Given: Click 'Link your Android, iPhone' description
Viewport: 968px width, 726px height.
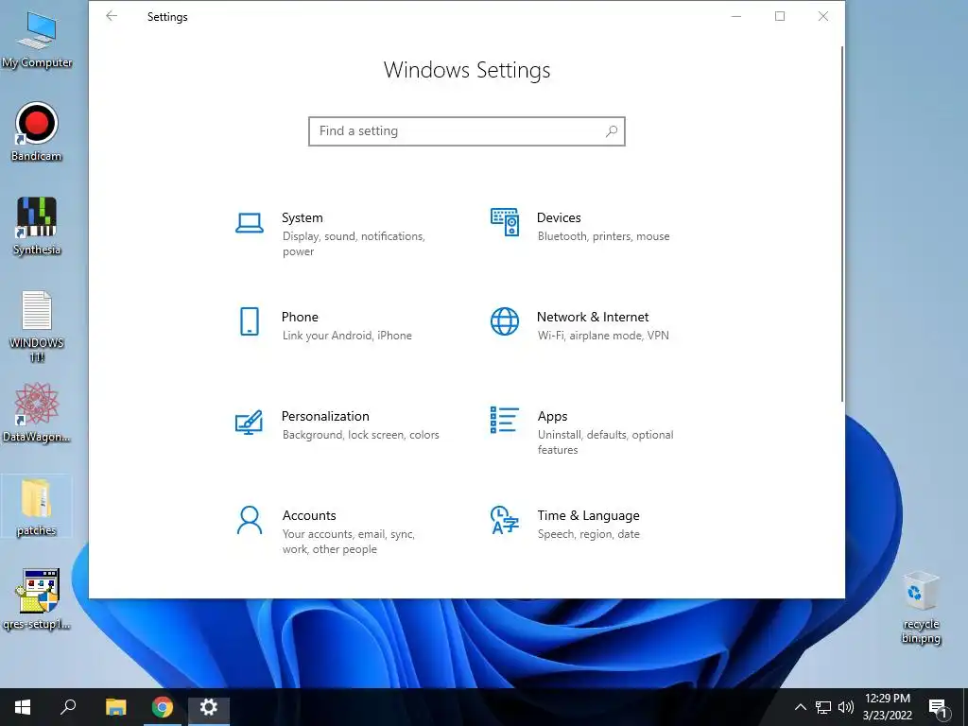Looking at the screenshot, I should 347,336.
